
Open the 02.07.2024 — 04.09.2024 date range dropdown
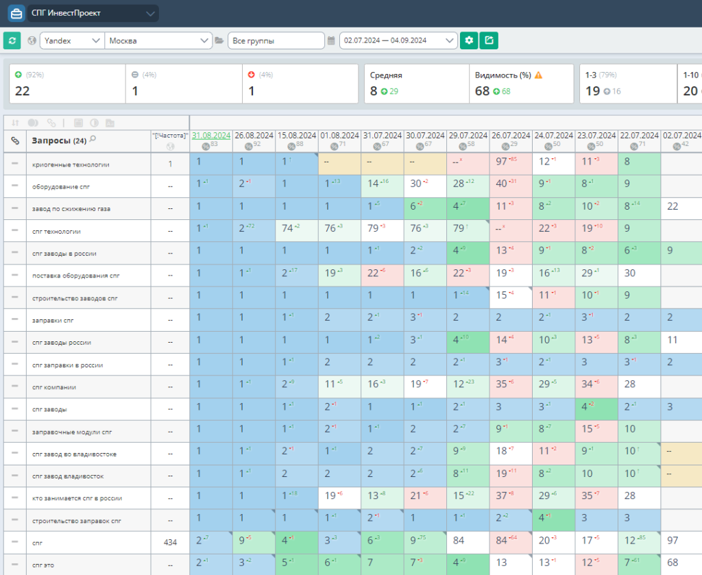click(398, 40)
